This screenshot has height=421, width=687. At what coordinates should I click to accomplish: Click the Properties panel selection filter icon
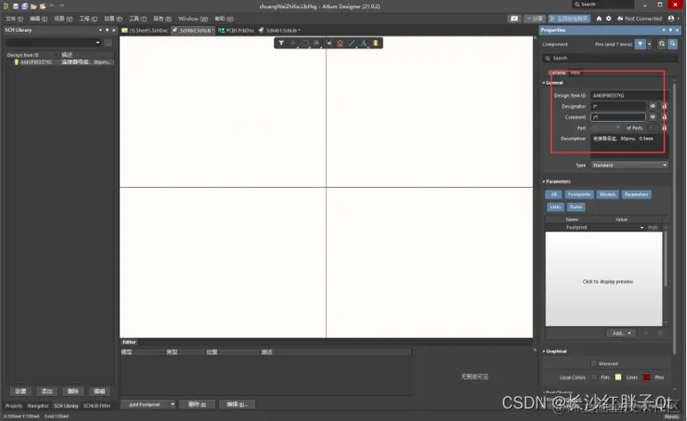tap(640, 44)
